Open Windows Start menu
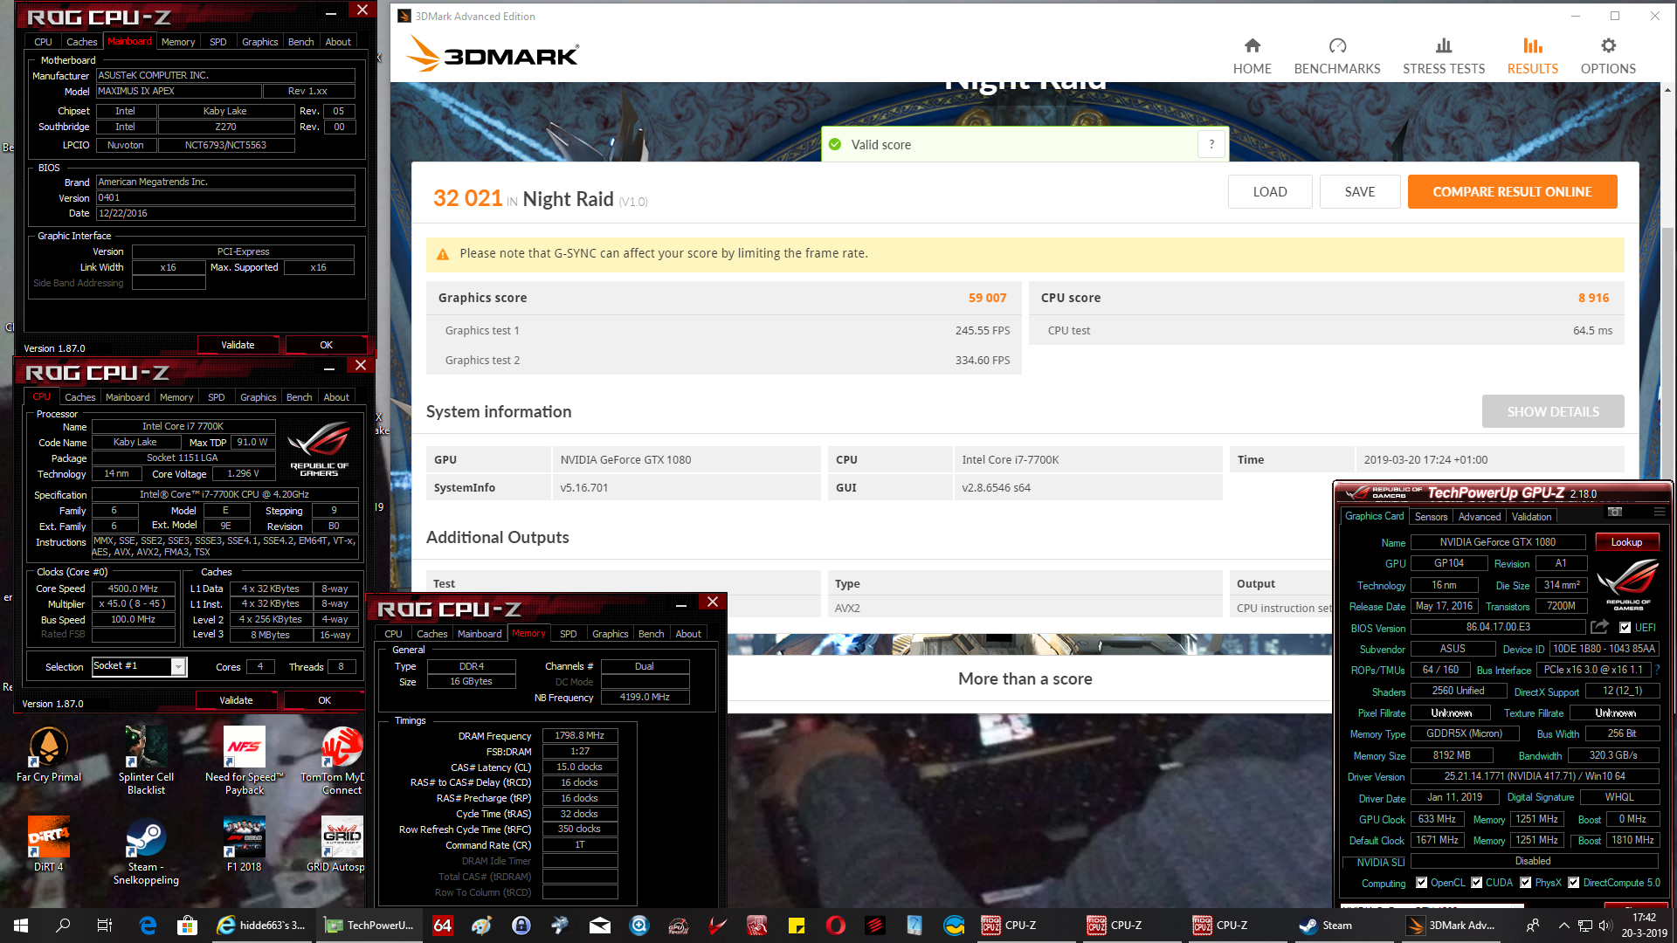This screenshot has width=1677, height=943. pos(21,926)
